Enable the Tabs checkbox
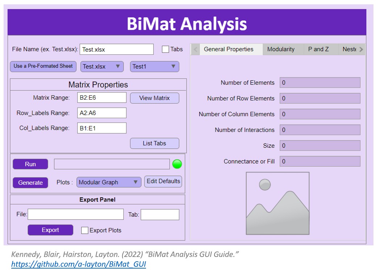The width and height of the screenshot is (376, 270). (x=166, y=49)
